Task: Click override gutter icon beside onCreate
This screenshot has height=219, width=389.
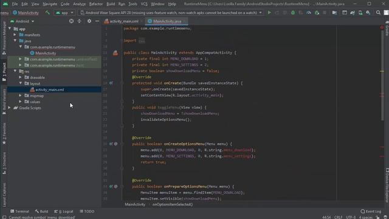Action: pos(111,83)
